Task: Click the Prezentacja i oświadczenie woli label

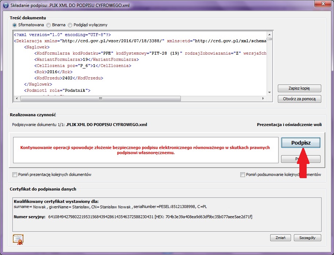Action: click(x=289, y=125)
